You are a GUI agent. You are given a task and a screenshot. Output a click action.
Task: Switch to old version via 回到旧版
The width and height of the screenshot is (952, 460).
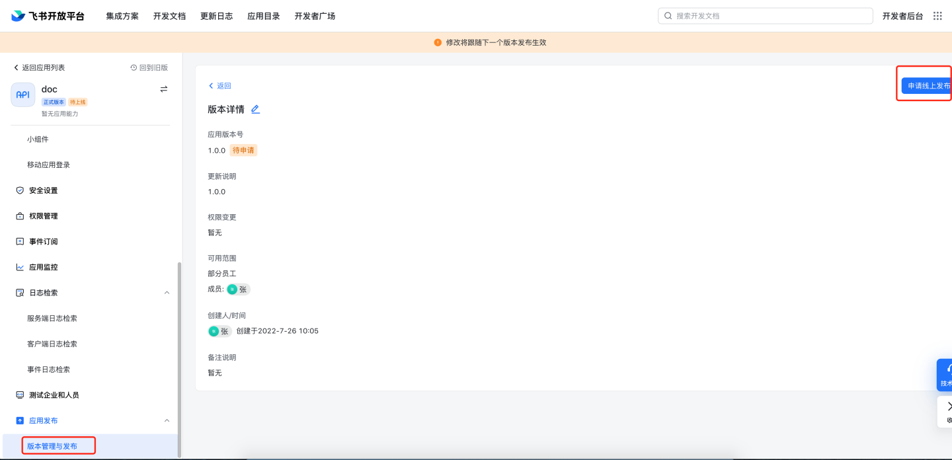pyautogui.click(x=149, y=67)
